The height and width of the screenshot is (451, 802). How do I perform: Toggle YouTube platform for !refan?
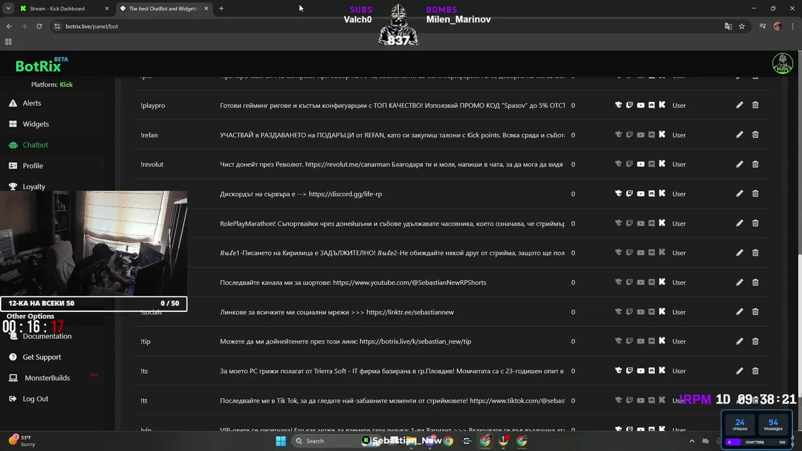pyautogui.click(x=640, y=135)
